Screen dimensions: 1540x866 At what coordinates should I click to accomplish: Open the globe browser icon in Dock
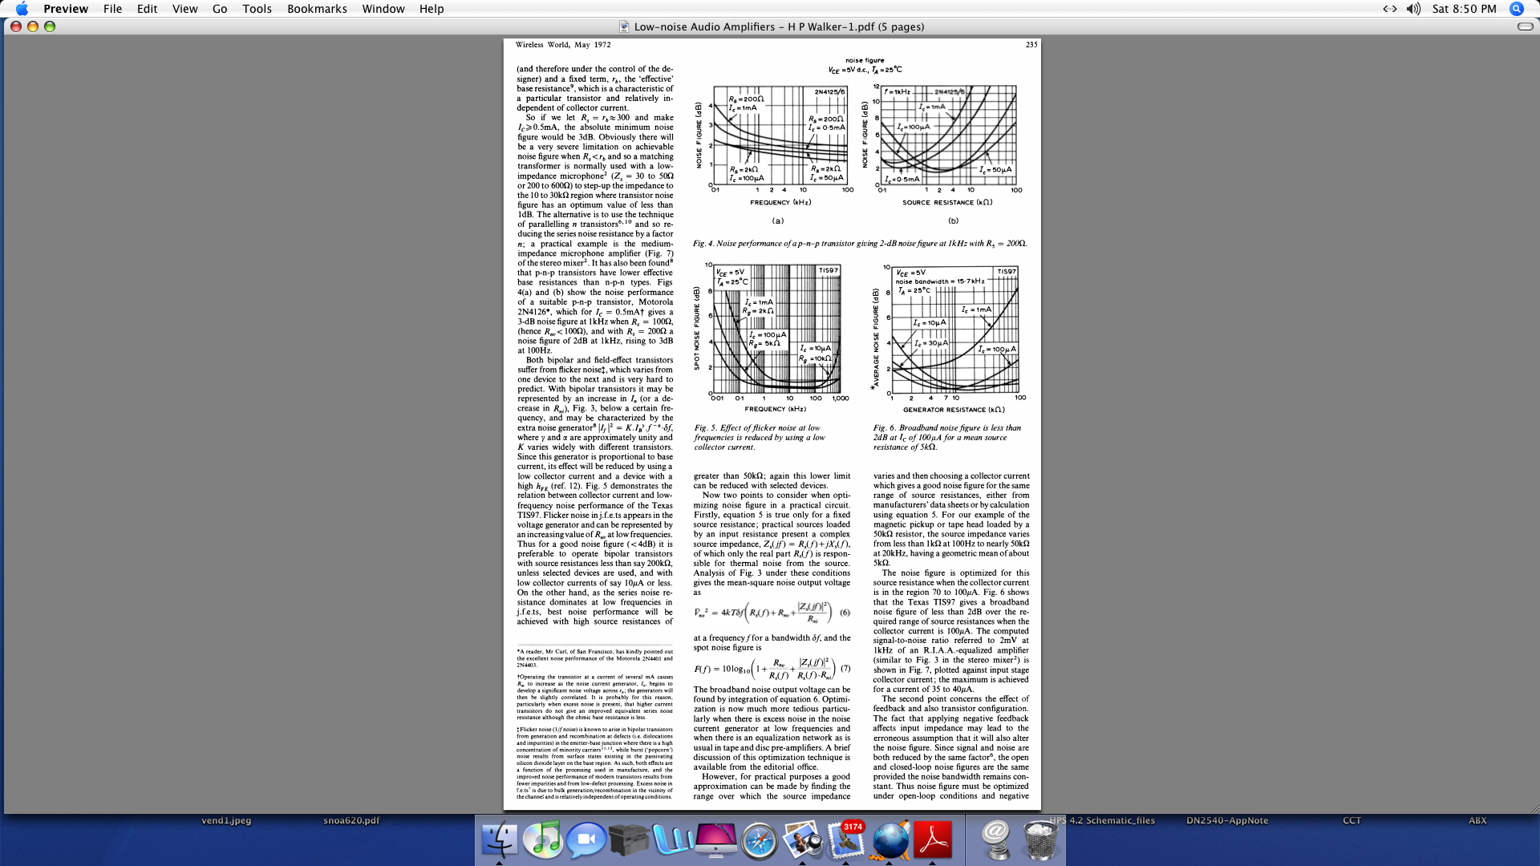pos(890,840)
